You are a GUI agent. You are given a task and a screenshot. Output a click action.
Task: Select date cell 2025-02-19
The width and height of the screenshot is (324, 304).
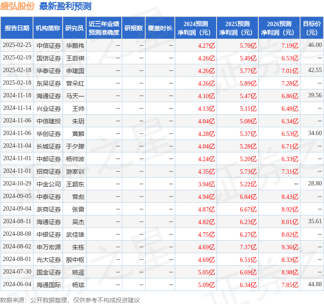pyautogui.click(x=17, y=58)
